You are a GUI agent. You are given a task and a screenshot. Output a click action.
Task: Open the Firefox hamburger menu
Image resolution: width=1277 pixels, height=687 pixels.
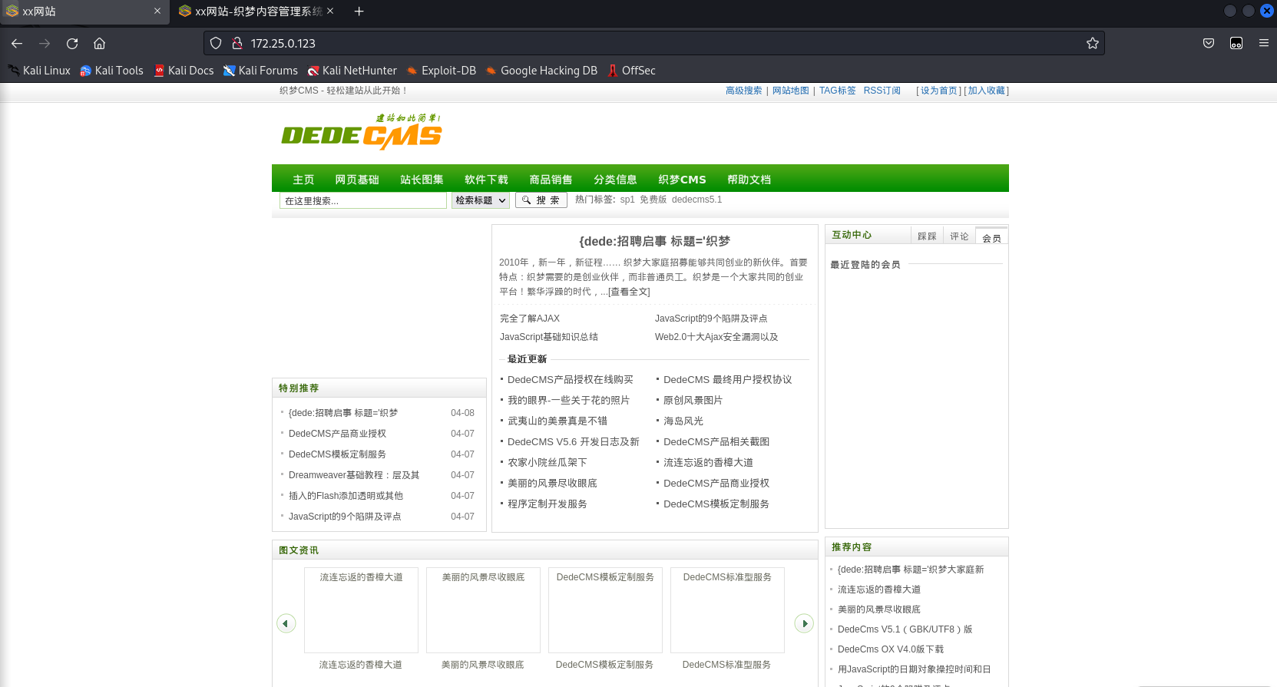click(x=1263, y=43)
